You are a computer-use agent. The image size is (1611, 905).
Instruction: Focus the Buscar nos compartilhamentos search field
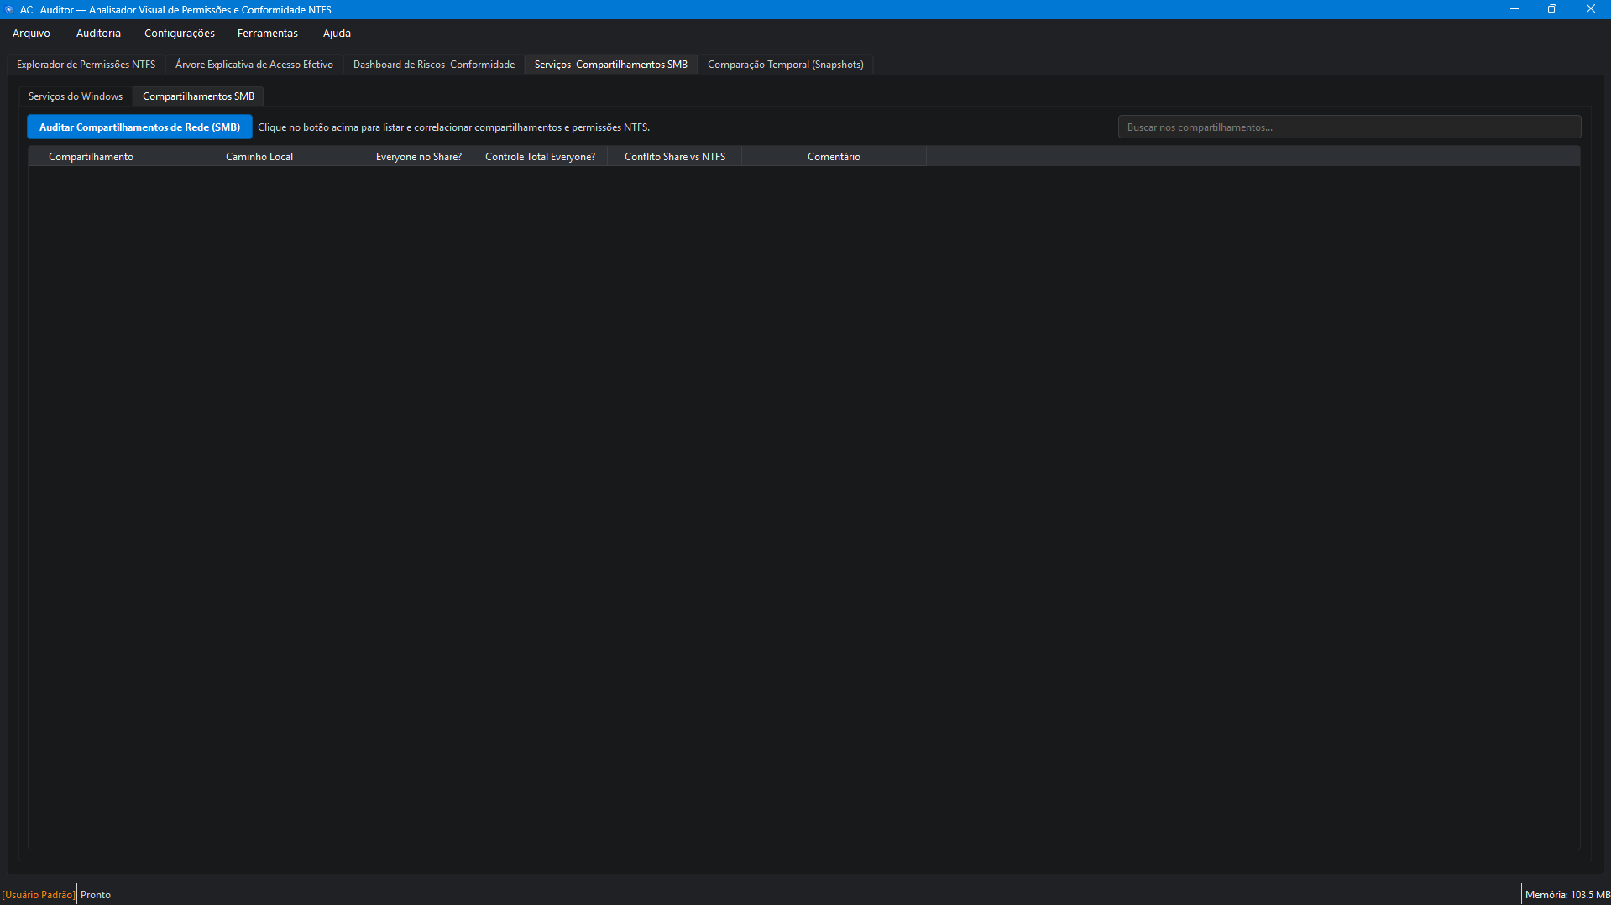click(1349, 127)
